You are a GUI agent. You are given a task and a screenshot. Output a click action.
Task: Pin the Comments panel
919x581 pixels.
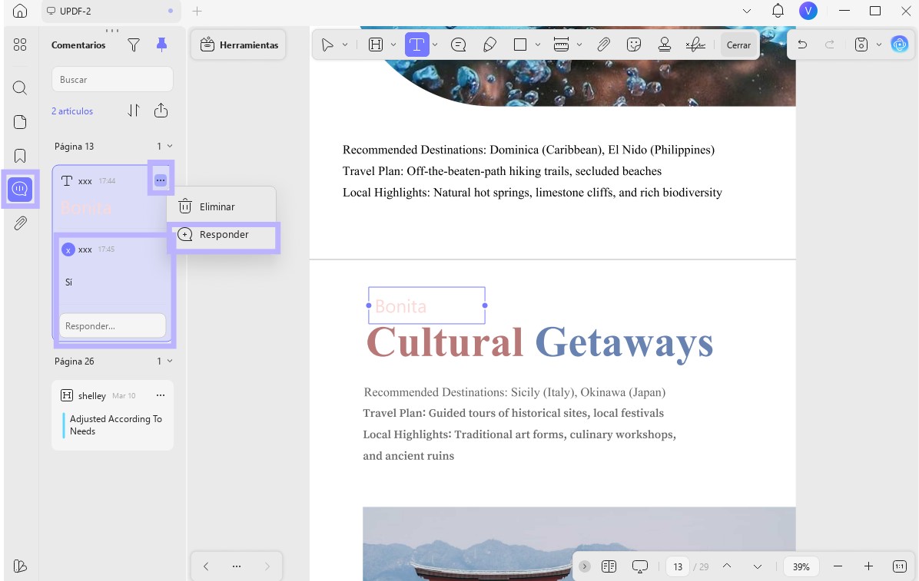tap(161, 45)
